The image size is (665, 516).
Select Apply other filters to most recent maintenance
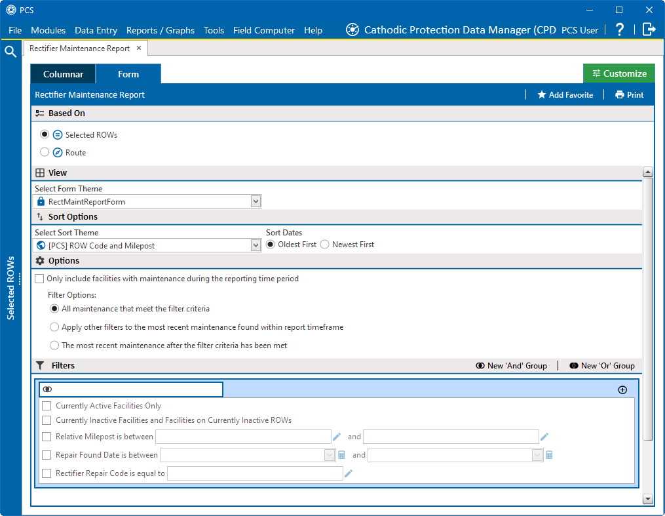click(x=54, y=327)
